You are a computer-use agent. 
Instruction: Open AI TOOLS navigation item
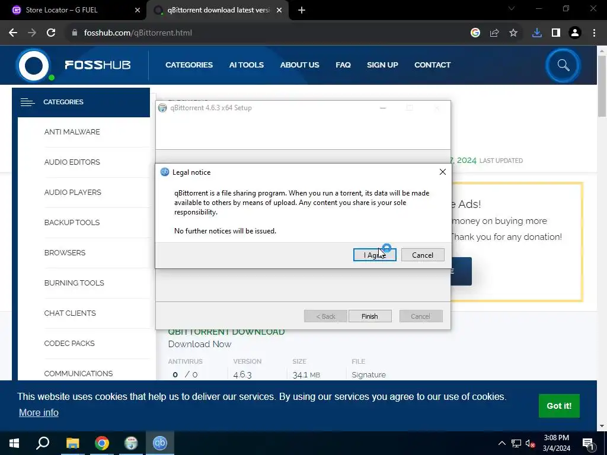tap(246, 65)
